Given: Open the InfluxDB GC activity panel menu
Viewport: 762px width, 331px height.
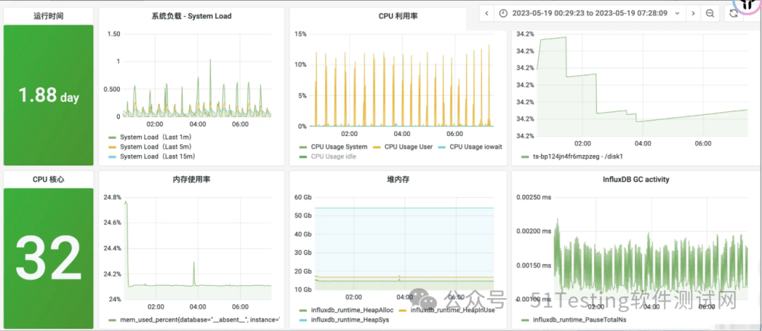Looking at the screenshot, I should 636,179.
